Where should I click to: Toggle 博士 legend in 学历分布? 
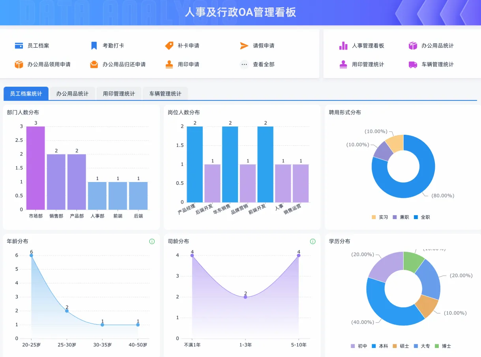443,346
